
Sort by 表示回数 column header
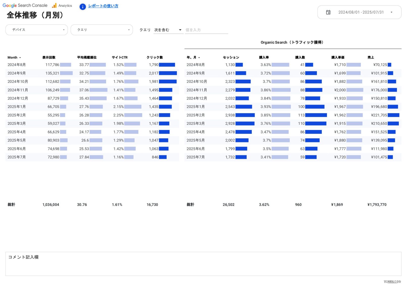pos(49,57)
